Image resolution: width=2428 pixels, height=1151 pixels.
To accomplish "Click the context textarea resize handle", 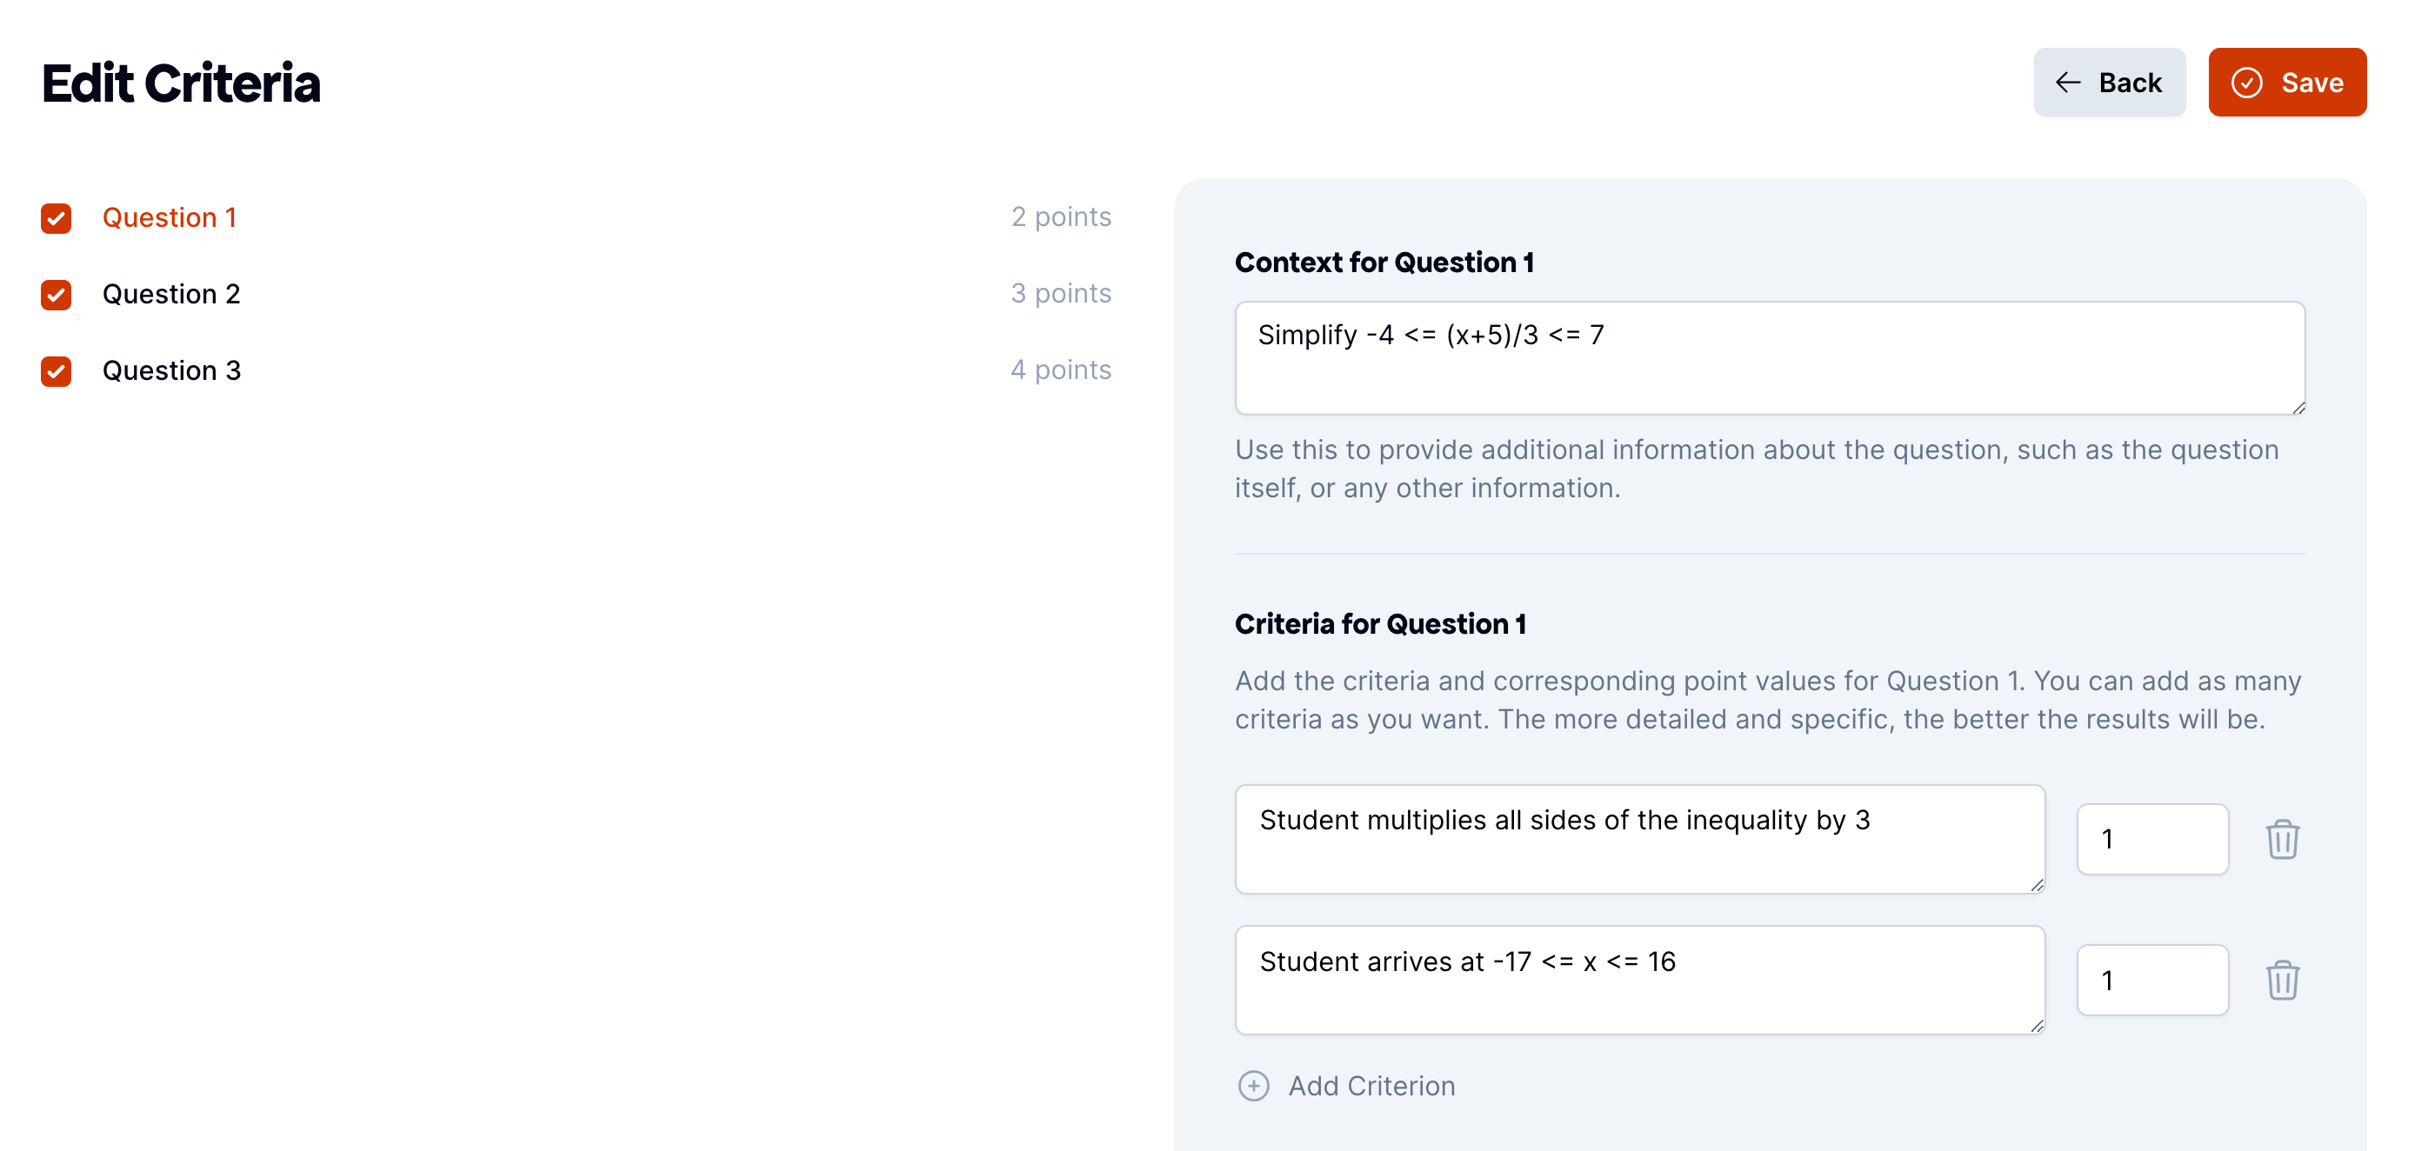I will [2298, 407].
